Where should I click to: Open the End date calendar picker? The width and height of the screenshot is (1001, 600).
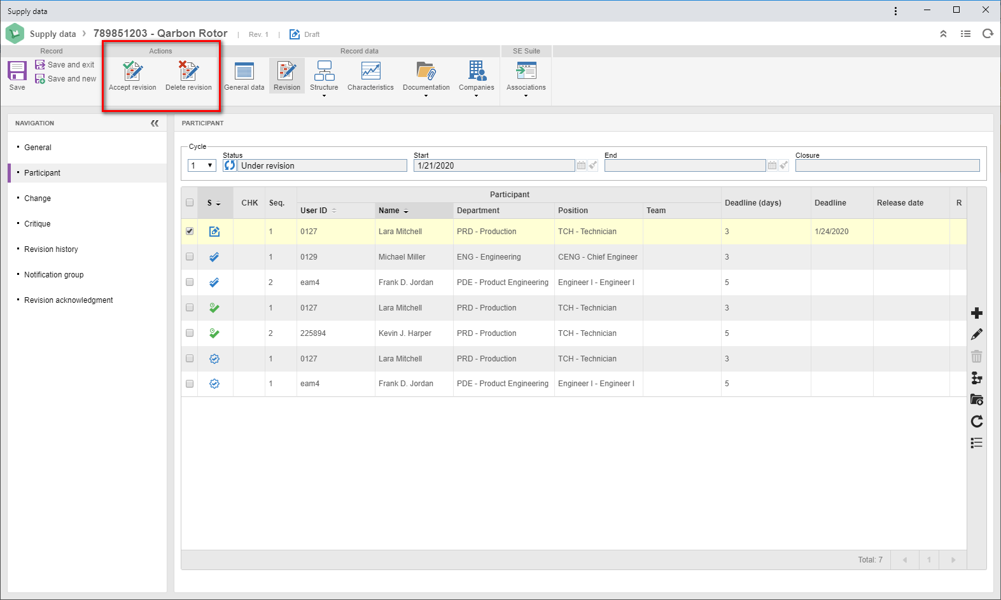coord(772,165)
